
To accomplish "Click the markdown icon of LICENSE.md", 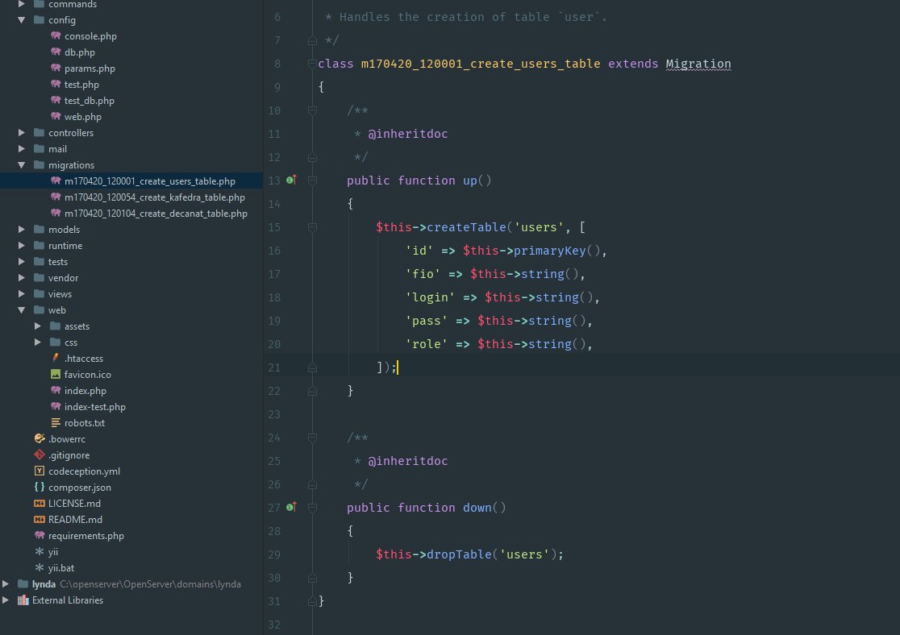I will pos(40,503).
